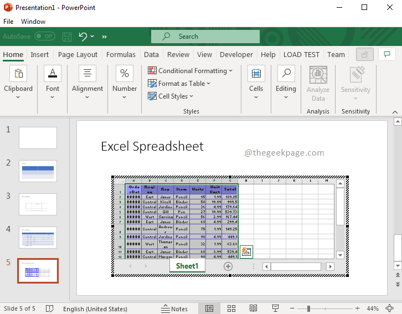Add a new sheet with plus icon
The height and width of the screenshot is (314, 402).
228,266
